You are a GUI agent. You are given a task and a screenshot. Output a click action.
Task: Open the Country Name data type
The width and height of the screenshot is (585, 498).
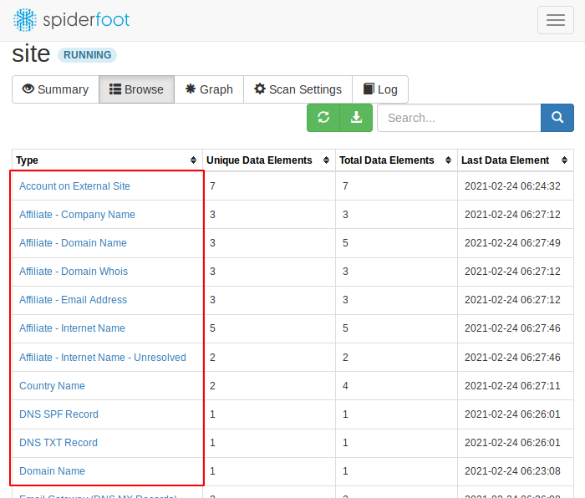tap(52, 386)
